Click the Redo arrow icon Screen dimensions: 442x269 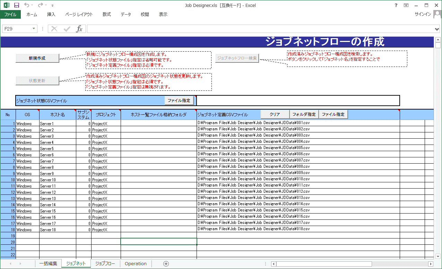point(40,5)
